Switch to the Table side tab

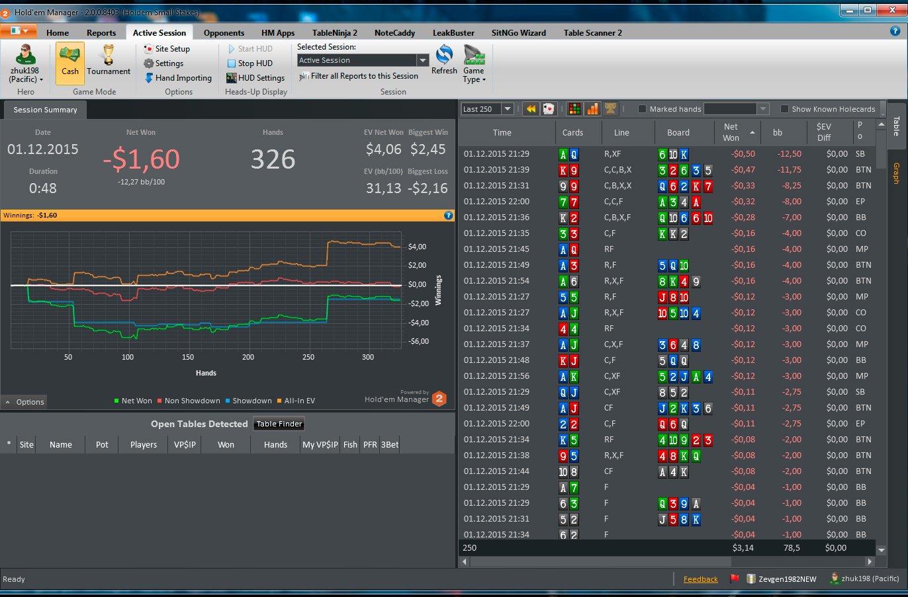897,126
